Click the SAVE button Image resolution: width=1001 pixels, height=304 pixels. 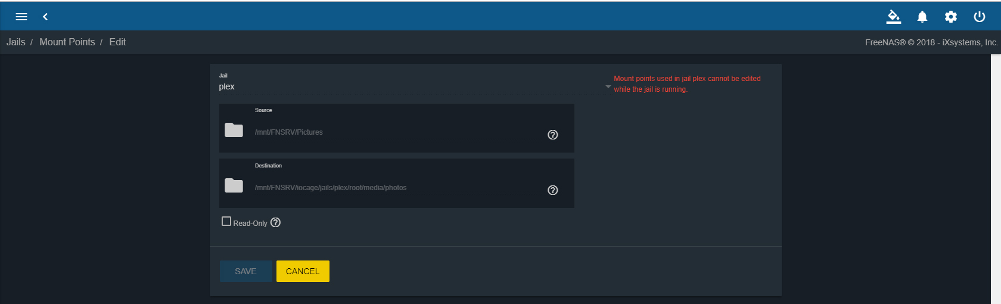(245, 271)
